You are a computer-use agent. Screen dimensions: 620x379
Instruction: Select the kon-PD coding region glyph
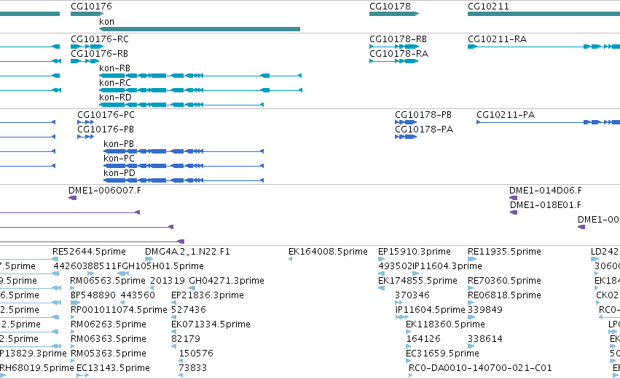pyautogui.click(x=184, y=180)
